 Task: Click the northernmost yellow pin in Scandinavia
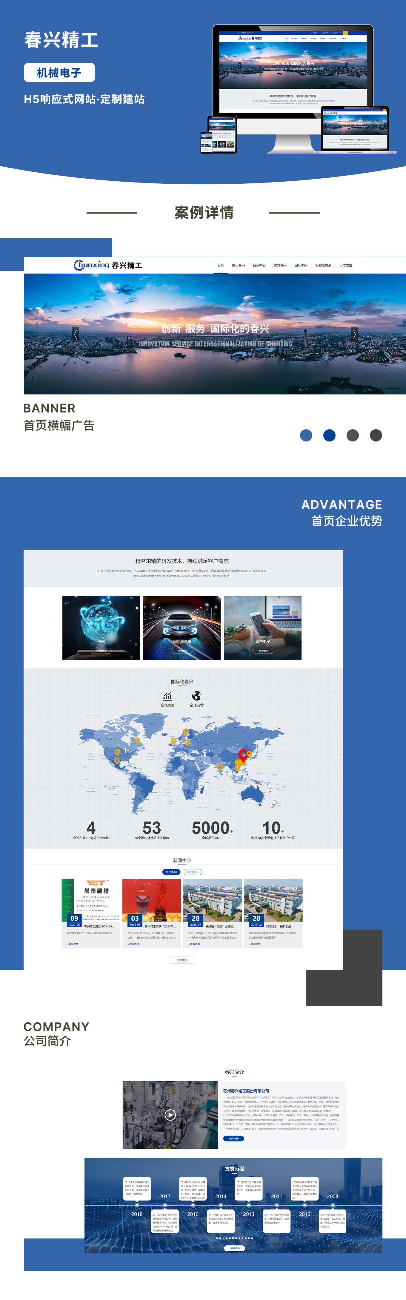(x=186, y=732)
